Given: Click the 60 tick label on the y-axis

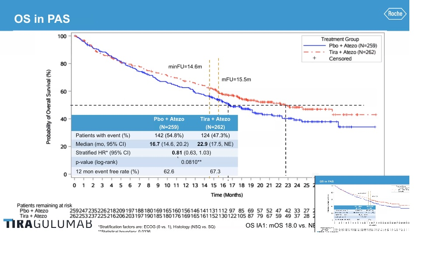Looking at the screenshot, I should (x=63, y=92).
